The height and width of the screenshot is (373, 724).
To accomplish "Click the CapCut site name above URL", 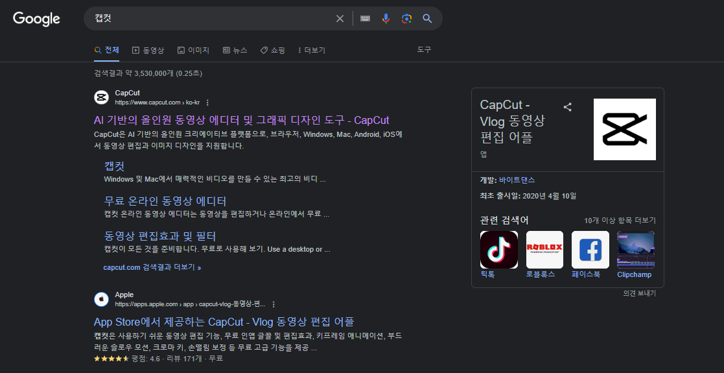I will (128, 93).
